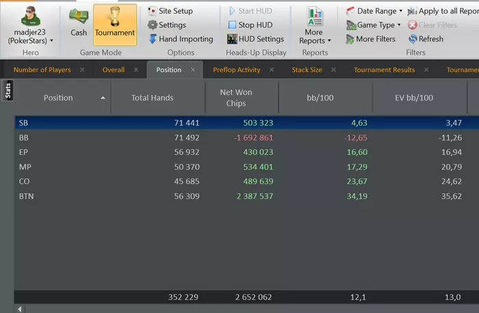Image resolution: width=479 pixels, height=313 pixels.
Task: Select Tournament game mode
Action: click(115, 25)
